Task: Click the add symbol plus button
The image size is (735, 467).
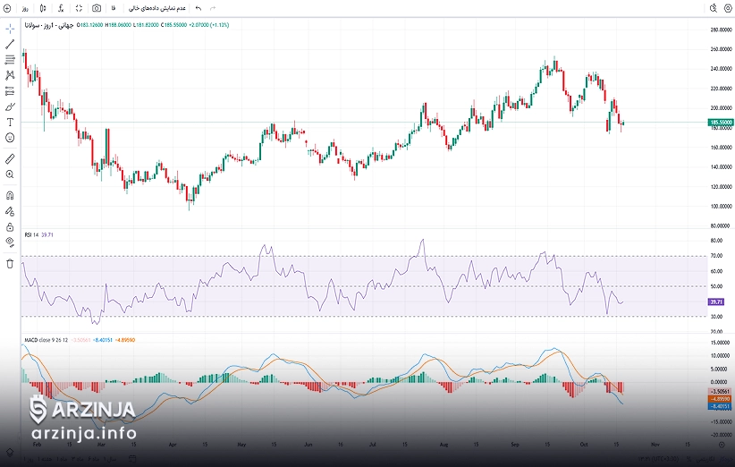Action: point(7,8)
